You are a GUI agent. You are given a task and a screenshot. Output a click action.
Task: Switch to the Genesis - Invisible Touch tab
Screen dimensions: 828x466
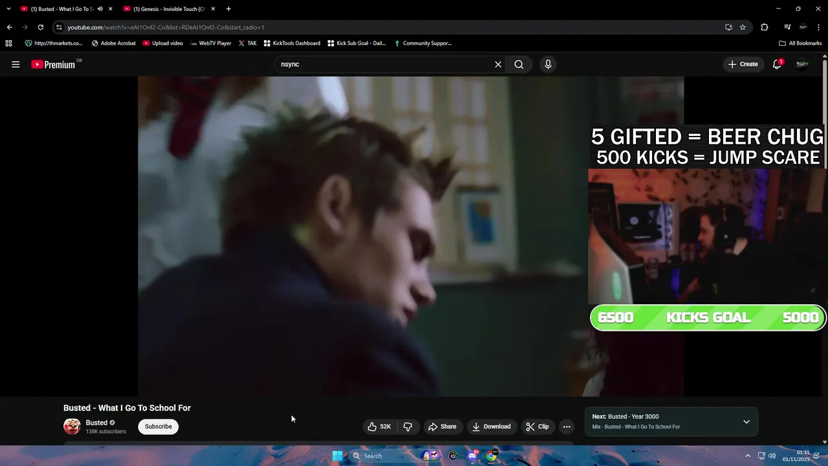pyautogui.click(x=169, y=9)
